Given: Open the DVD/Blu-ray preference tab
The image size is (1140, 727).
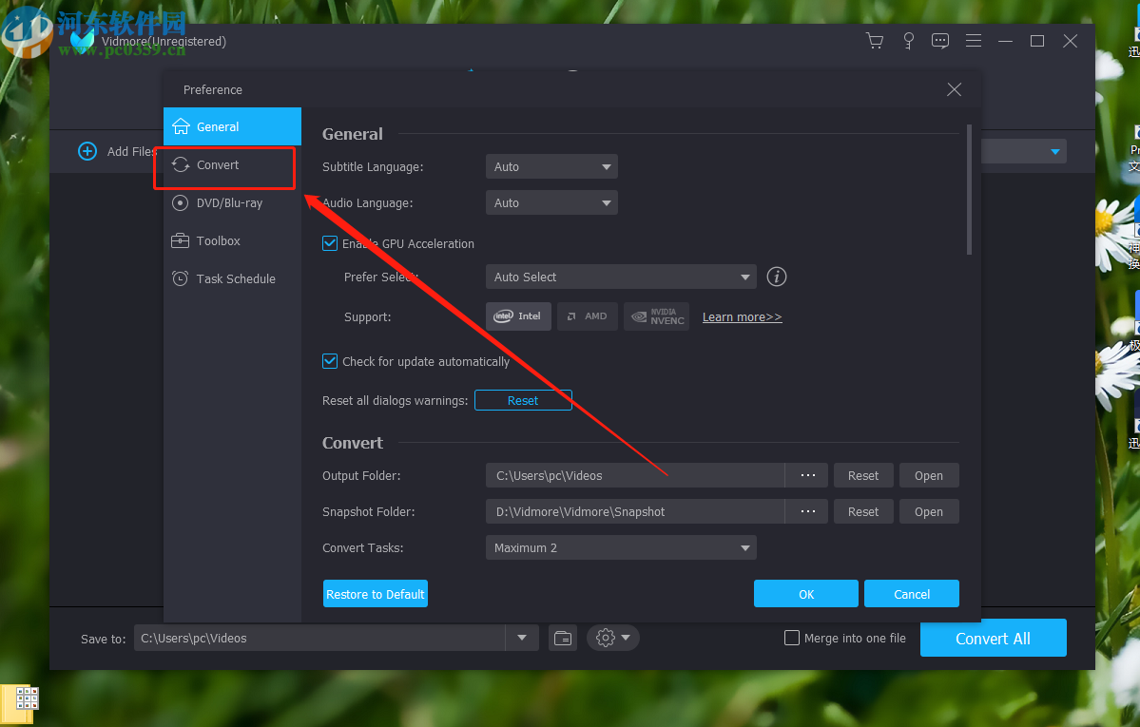Looking at the screenshot, I should point(233,202).
